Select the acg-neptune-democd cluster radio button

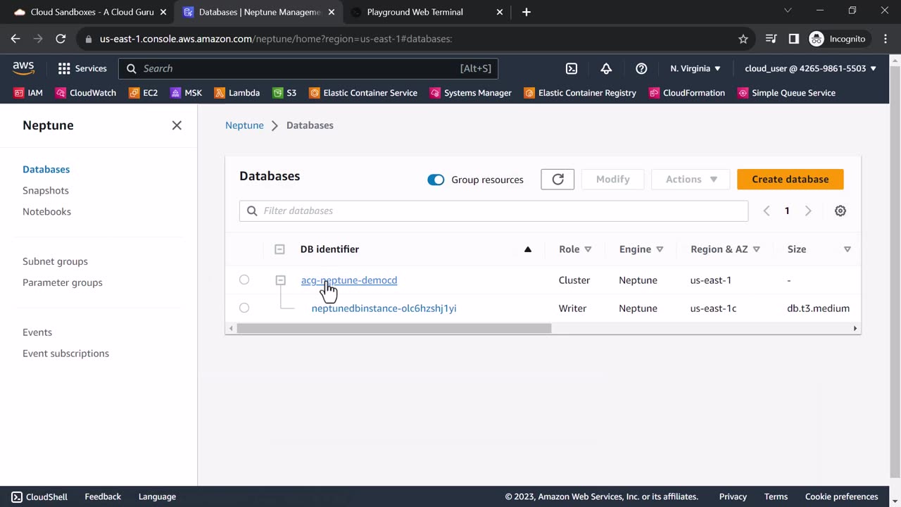244,280
